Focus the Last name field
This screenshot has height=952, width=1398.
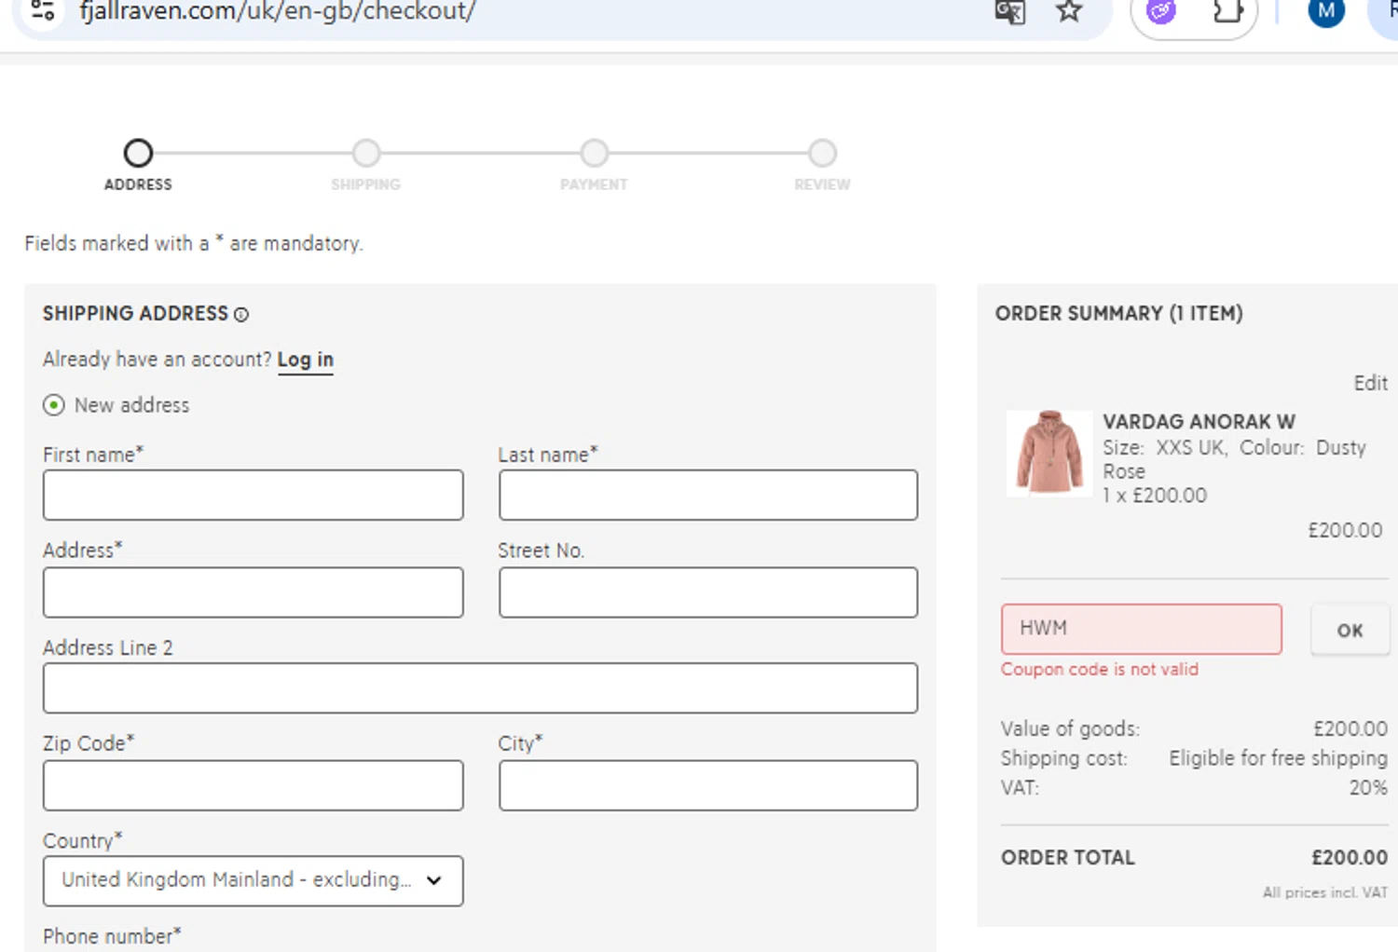(x=708, y=495)
